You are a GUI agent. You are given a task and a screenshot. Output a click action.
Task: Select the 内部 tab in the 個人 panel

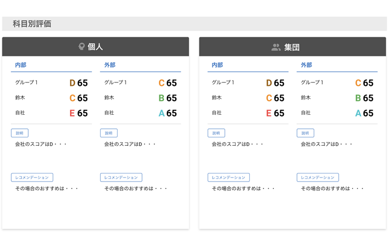coord(20,66)
